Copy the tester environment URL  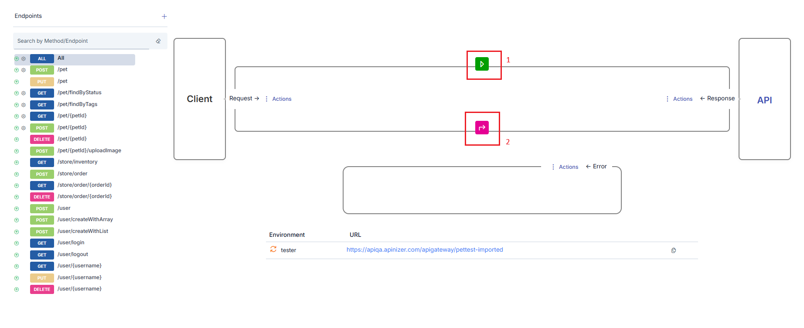click(674, 250)
